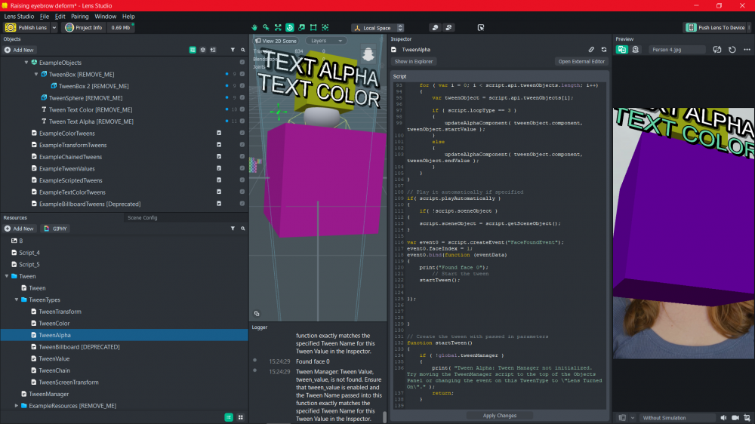This screenshot has width=755, height=424.
Task: Switch Preview to webcam mode
Action: (636, 50)
